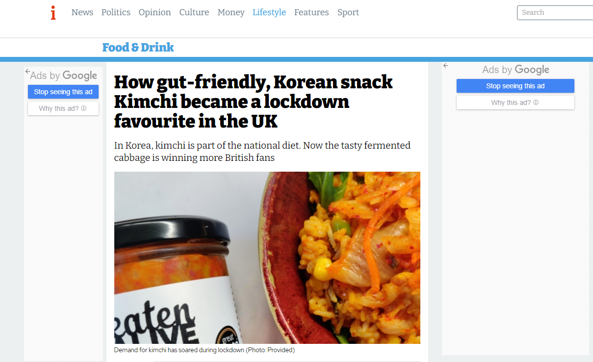Click the Search input field
Viewport: 593px width, 362px height.
[555, 13]
